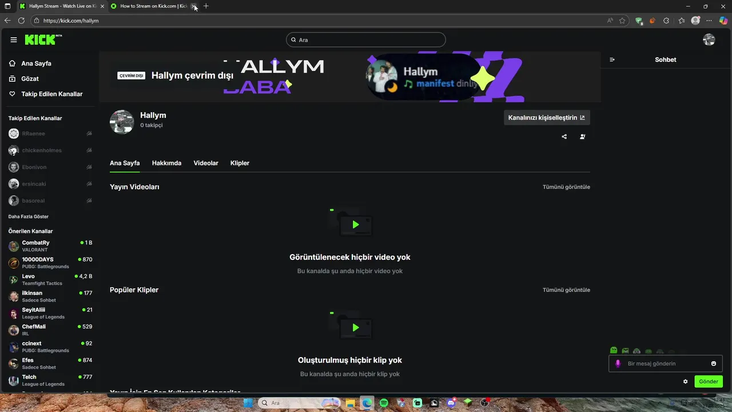The width and height of the screenshot is (732, 412).
Task: Pick the first green emote above chat box
Action: (614, 350)
